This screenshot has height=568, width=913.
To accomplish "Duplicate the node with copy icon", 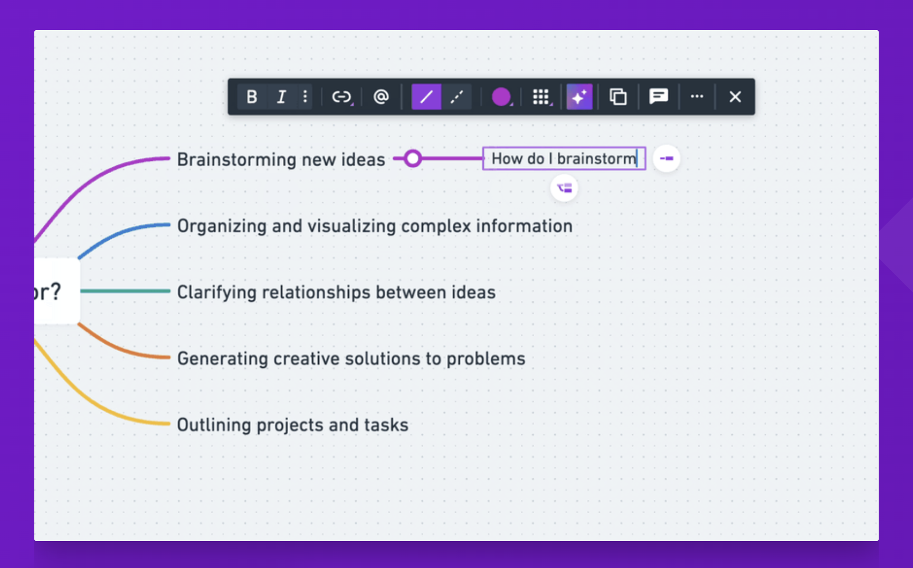I will (618, 97).
